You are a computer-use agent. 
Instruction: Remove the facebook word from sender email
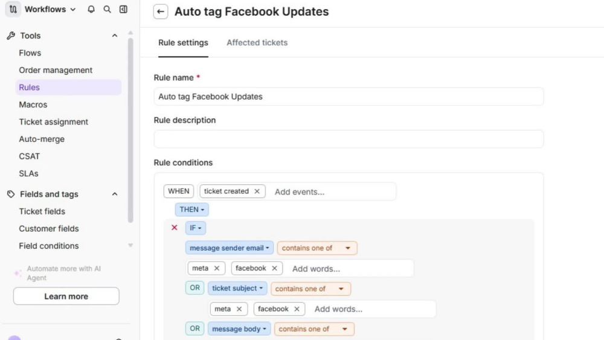274,268
